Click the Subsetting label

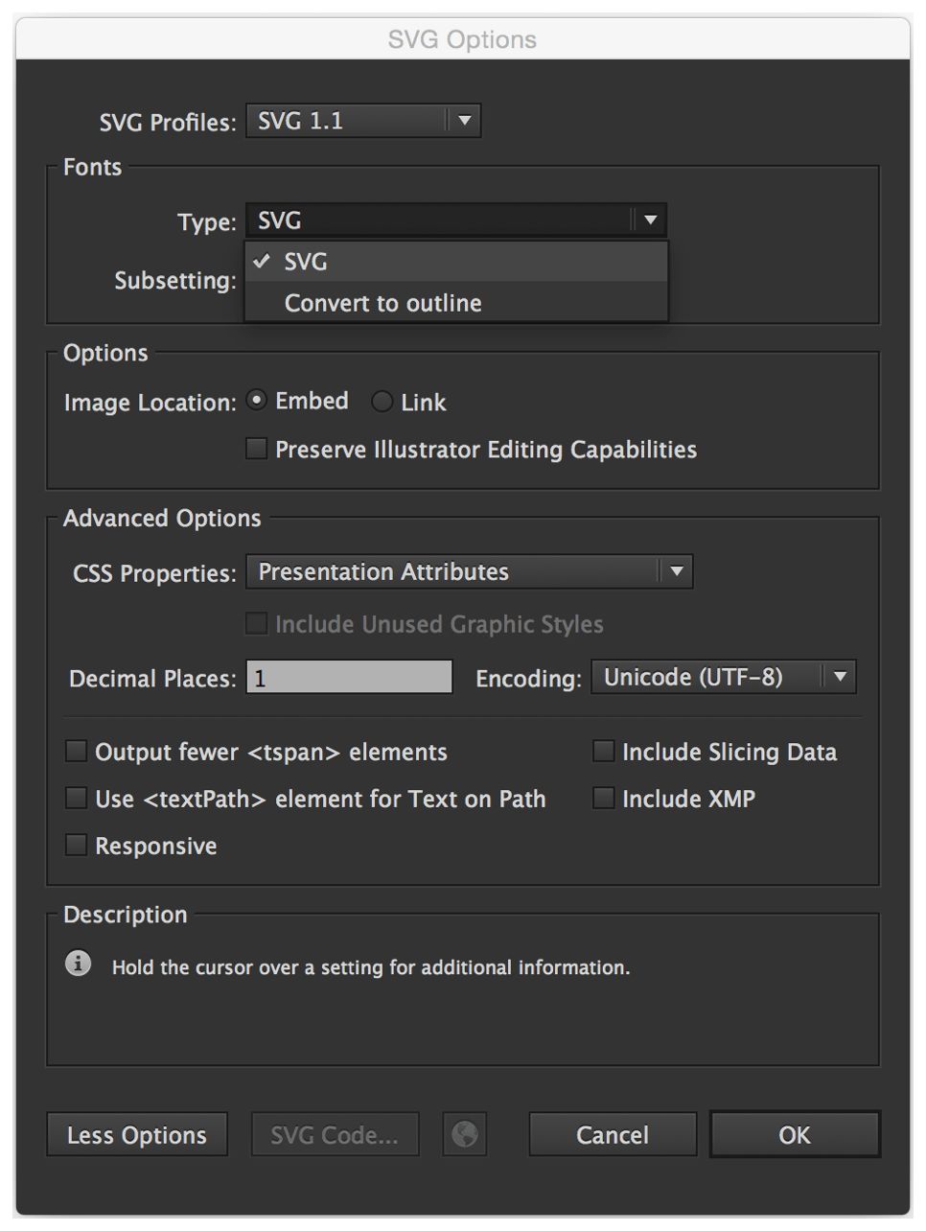click(x=175, y=281)
